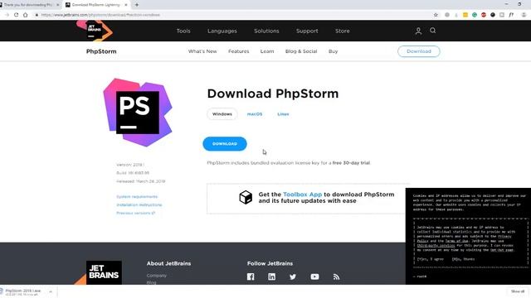The image size is (531, 298).
Task: Click the yellow extension icon in toolbar
Action: [465, 15]
